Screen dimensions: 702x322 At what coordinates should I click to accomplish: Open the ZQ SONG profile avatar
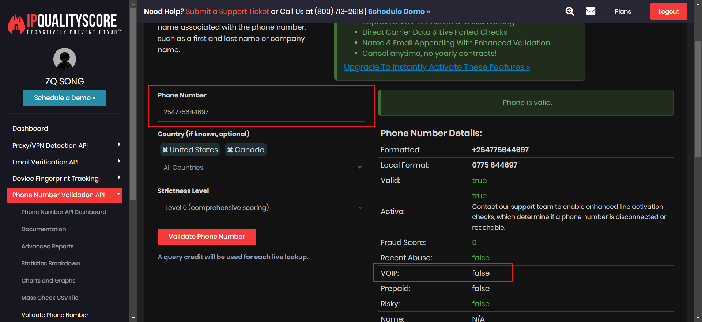point(65,59)
